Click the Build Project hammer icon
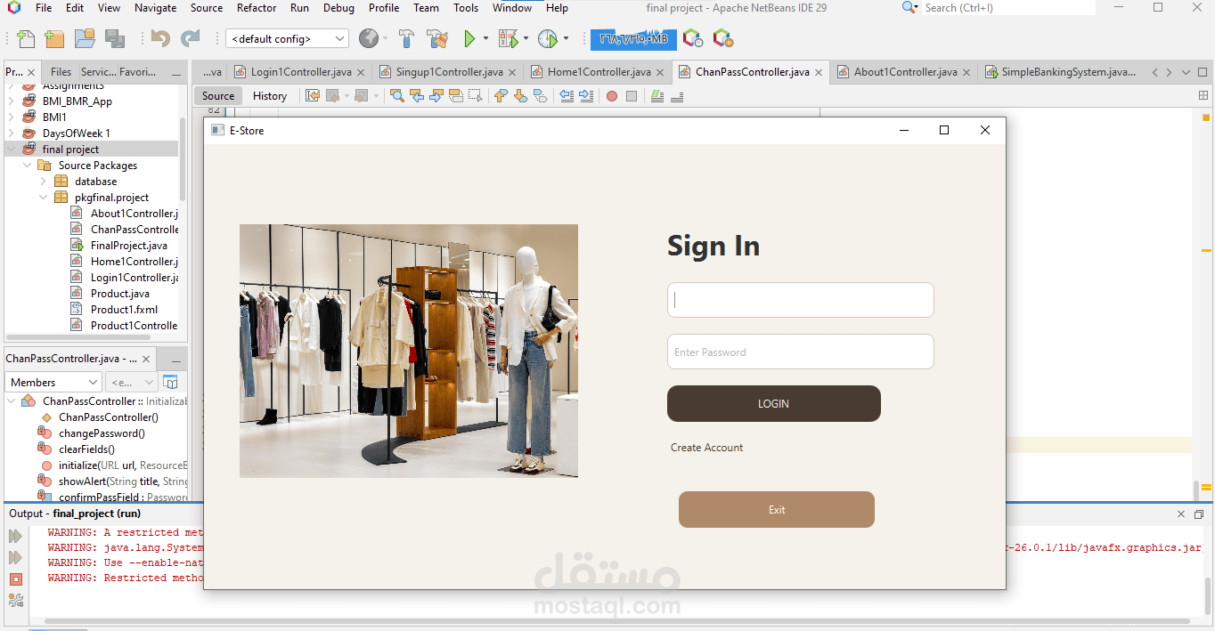1215x631 pixels. pos(406,39)
